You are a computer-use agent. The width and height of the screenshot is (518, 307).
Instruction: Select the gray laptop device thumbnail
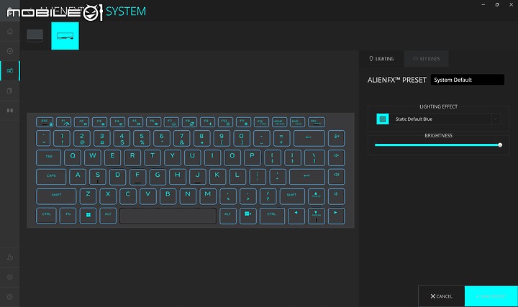35,36
